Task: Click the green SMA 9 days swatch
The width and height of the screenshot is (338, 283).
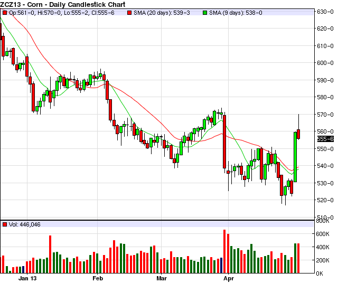Action: (205, 13)
